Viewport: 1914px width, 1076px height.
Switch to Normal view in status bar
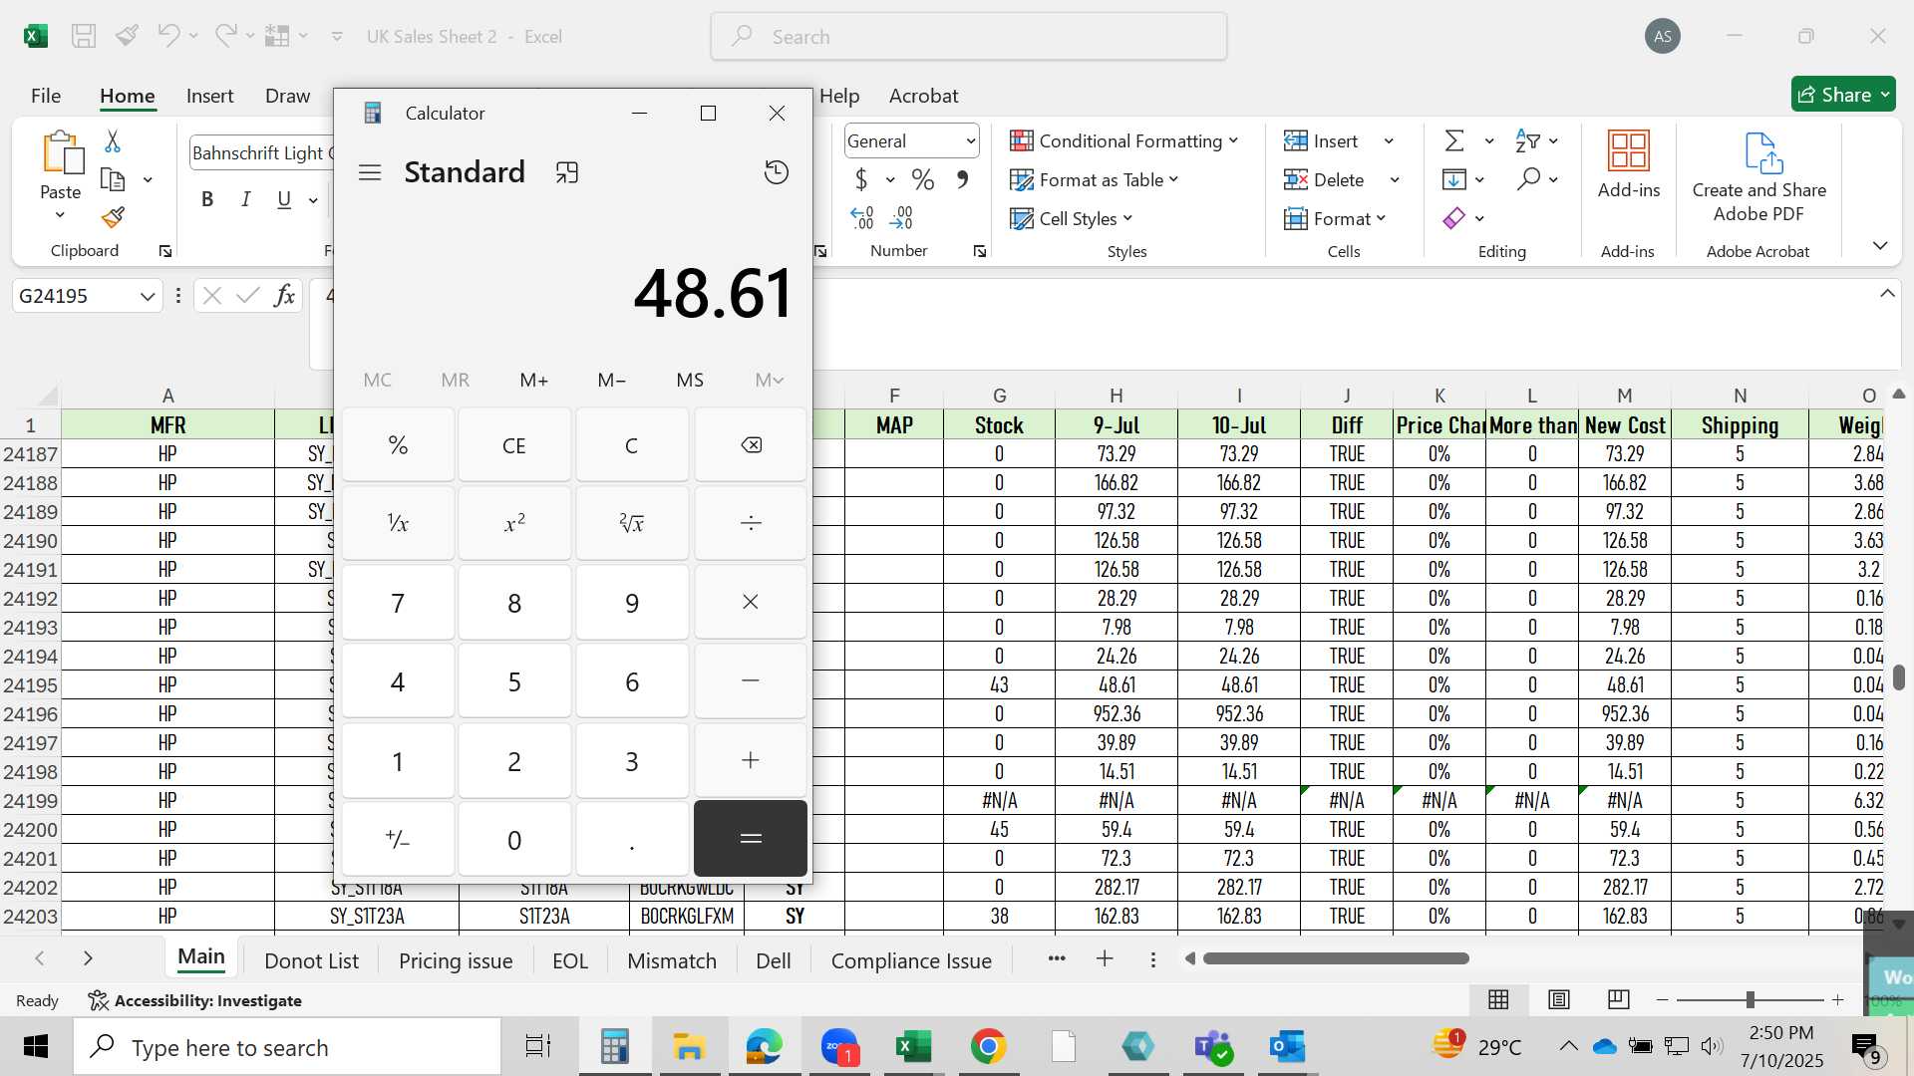1498,999
